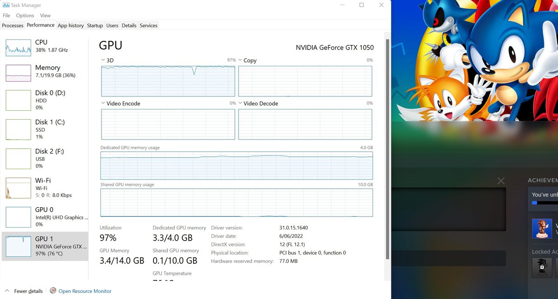558x299 pixels.
Task: Click the 3D engine usage graph
Action: (168, 81)
